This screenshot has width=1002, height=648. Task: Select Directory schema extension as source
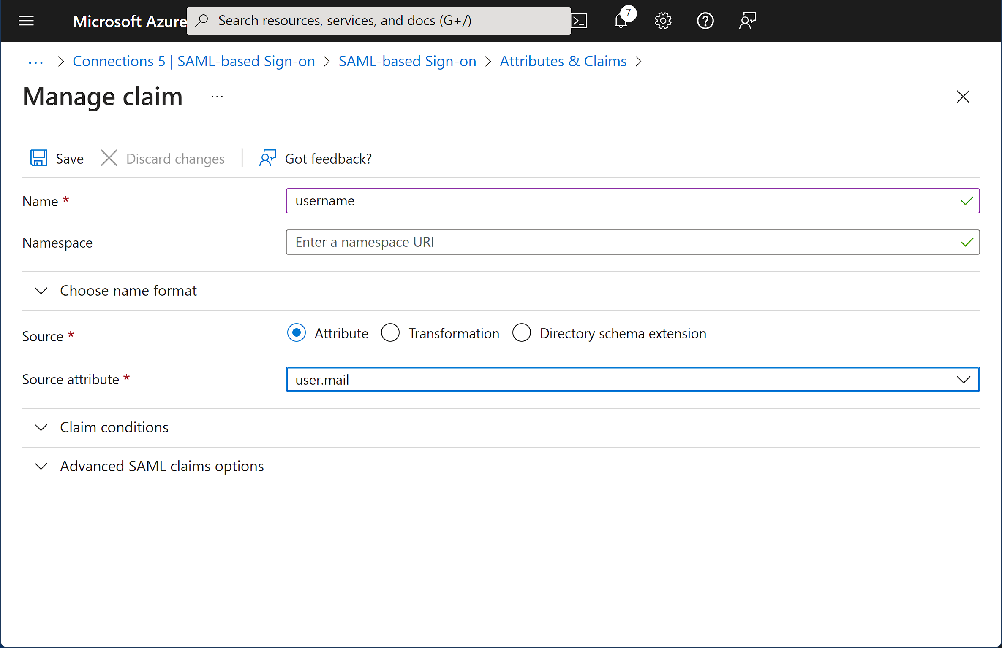click(522, 333)
